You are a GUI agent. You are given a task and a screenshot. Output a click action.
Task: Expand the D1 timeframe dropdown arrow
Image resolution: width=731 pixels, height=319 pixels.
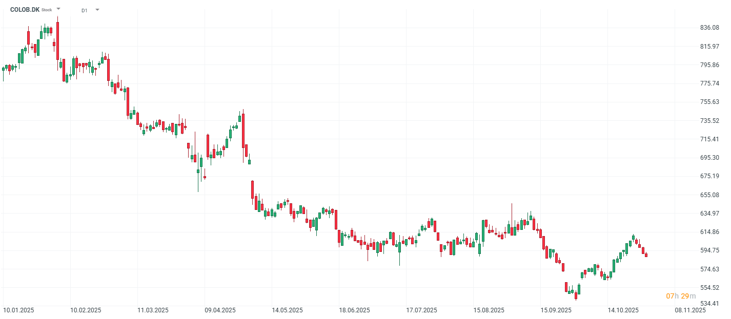[x=97, y=10]
